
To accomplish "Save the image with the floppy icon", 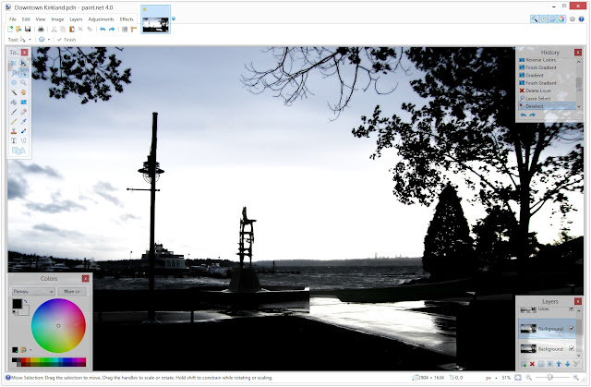I will [x=28, y=29].
